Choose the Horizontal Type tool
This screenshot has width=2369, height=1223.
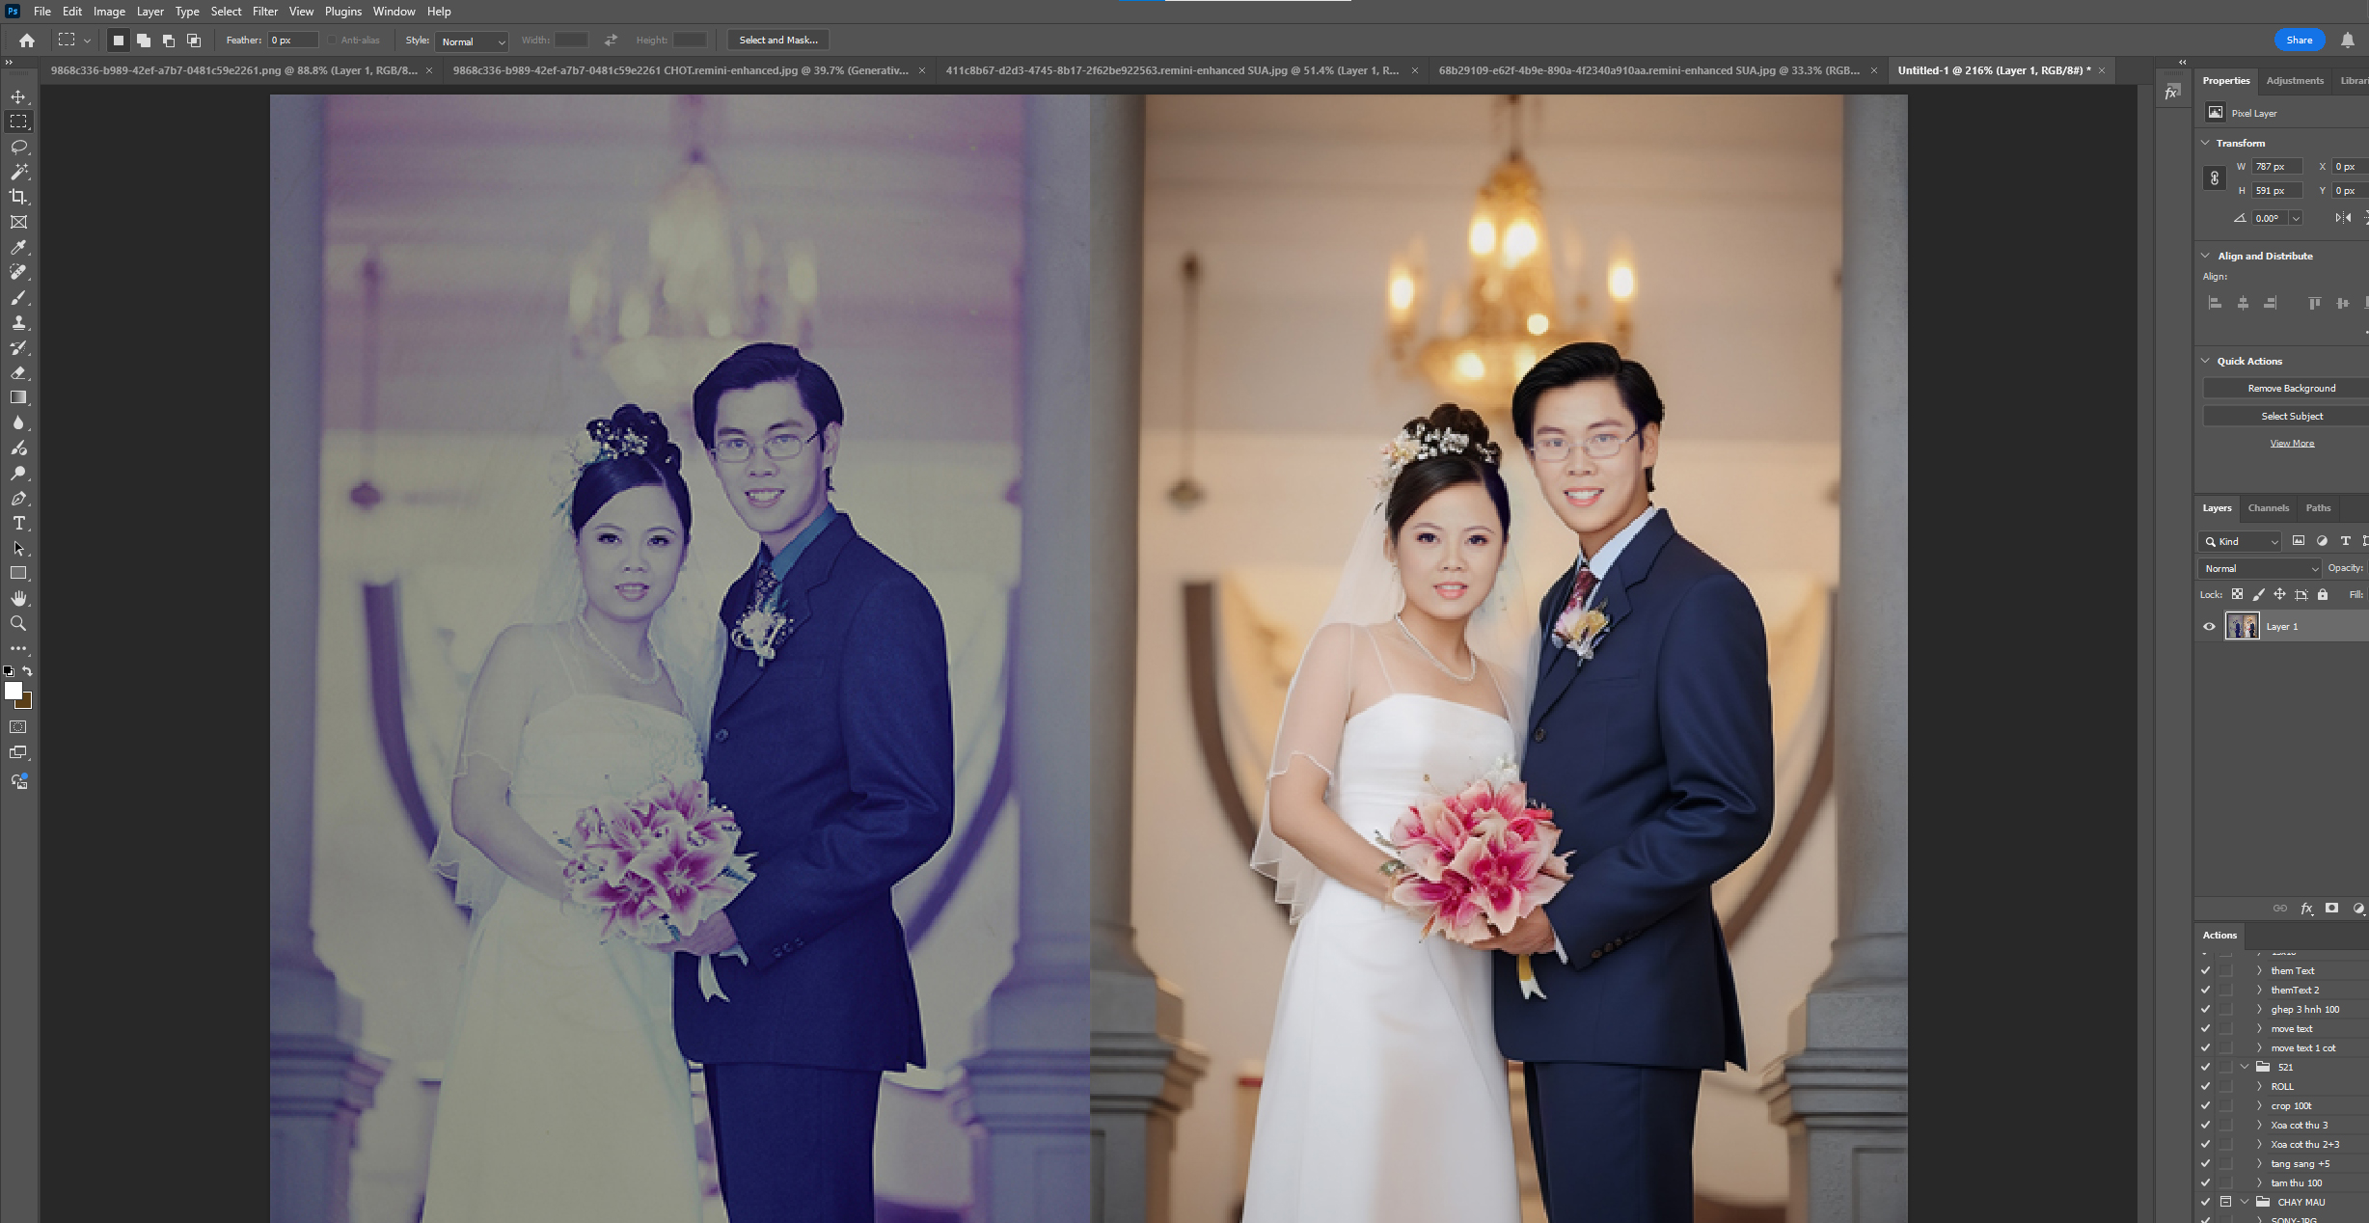pyautogui.click(x=18, y=524)
